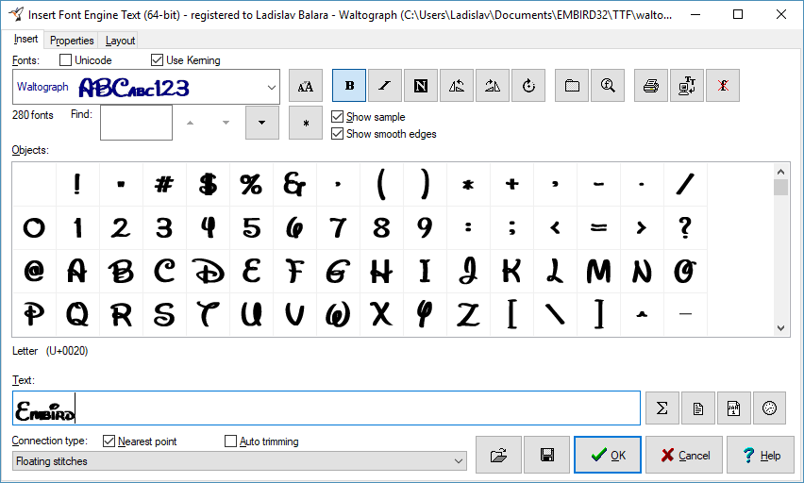The width and height of the screenshot is (804, 483).
Task: Click the flip with left-pointing arrow icon
Action: click(457, 86)
